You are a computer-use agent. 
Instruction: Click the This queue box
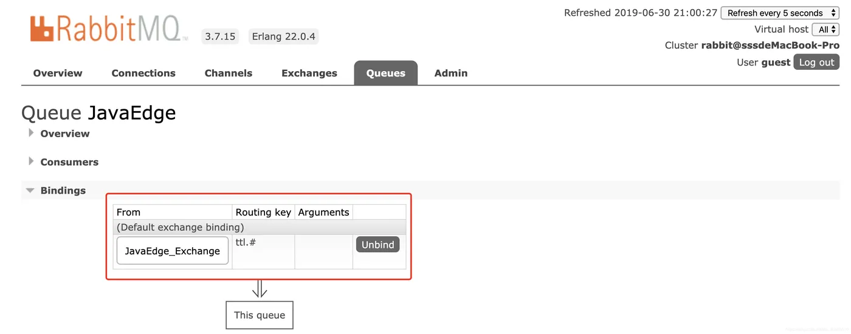[260, 315]
